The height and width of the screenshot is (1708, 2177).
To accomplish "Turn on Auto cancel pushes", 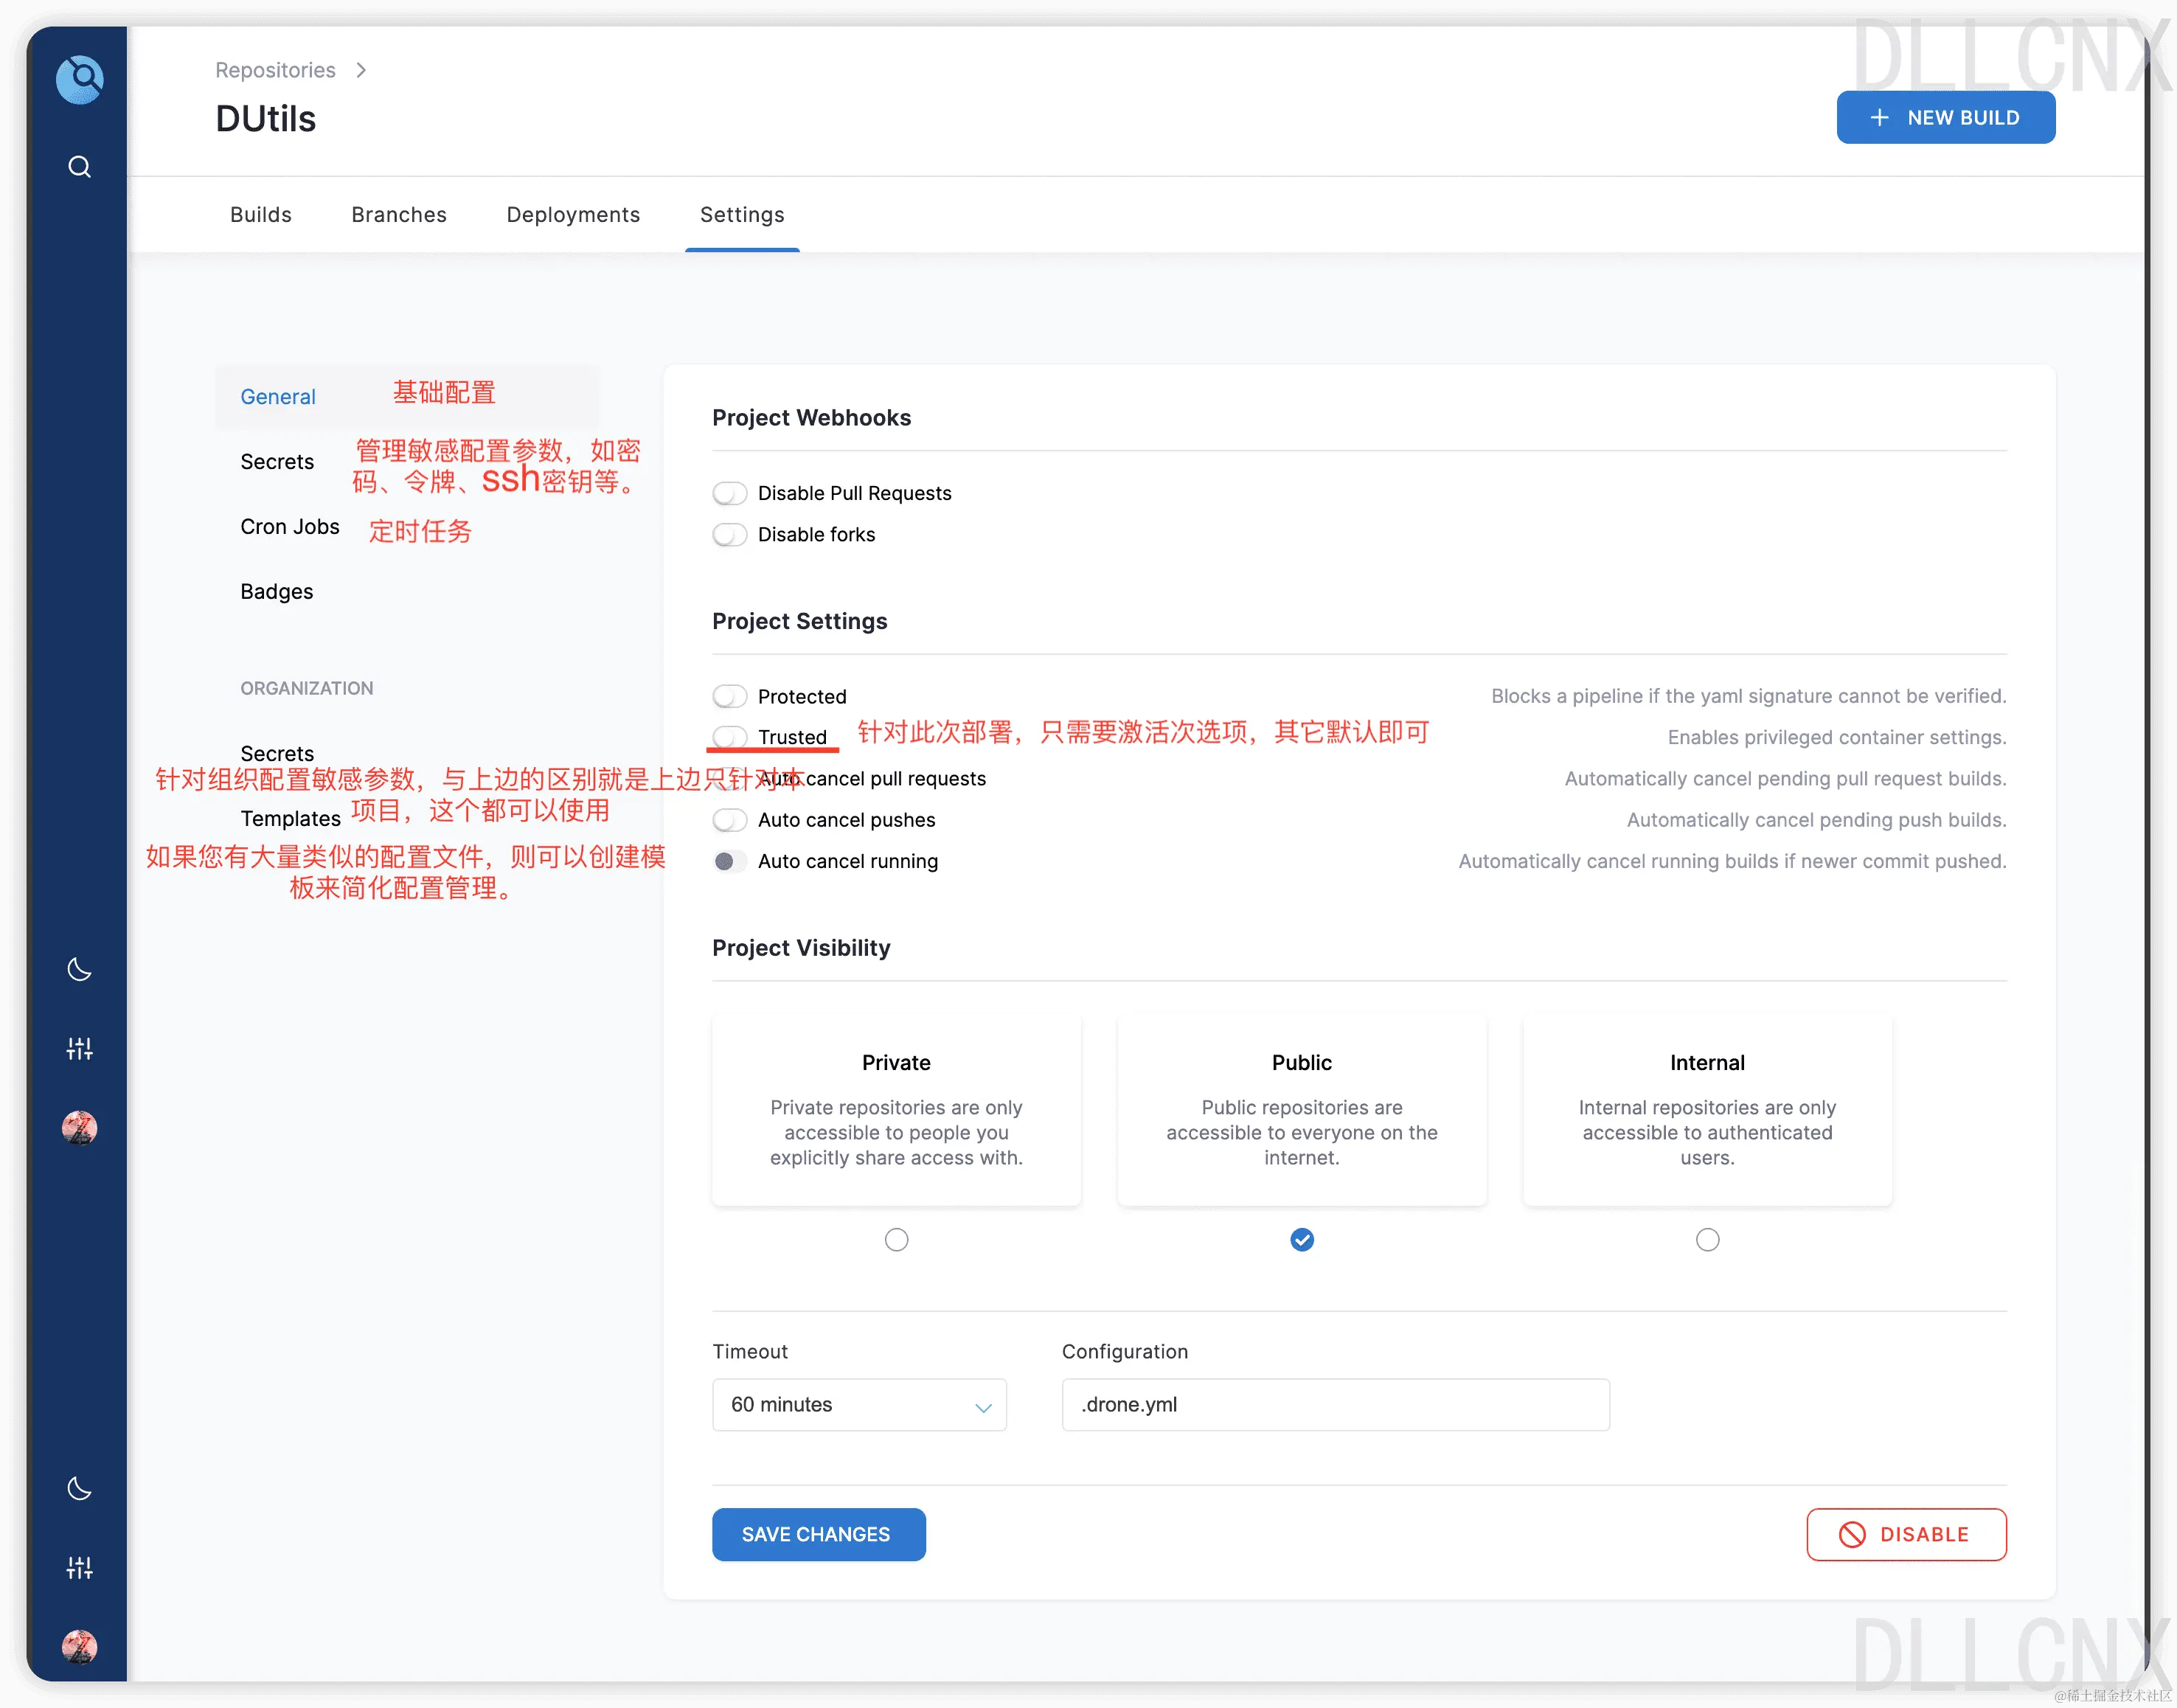I will coord(730,820).
